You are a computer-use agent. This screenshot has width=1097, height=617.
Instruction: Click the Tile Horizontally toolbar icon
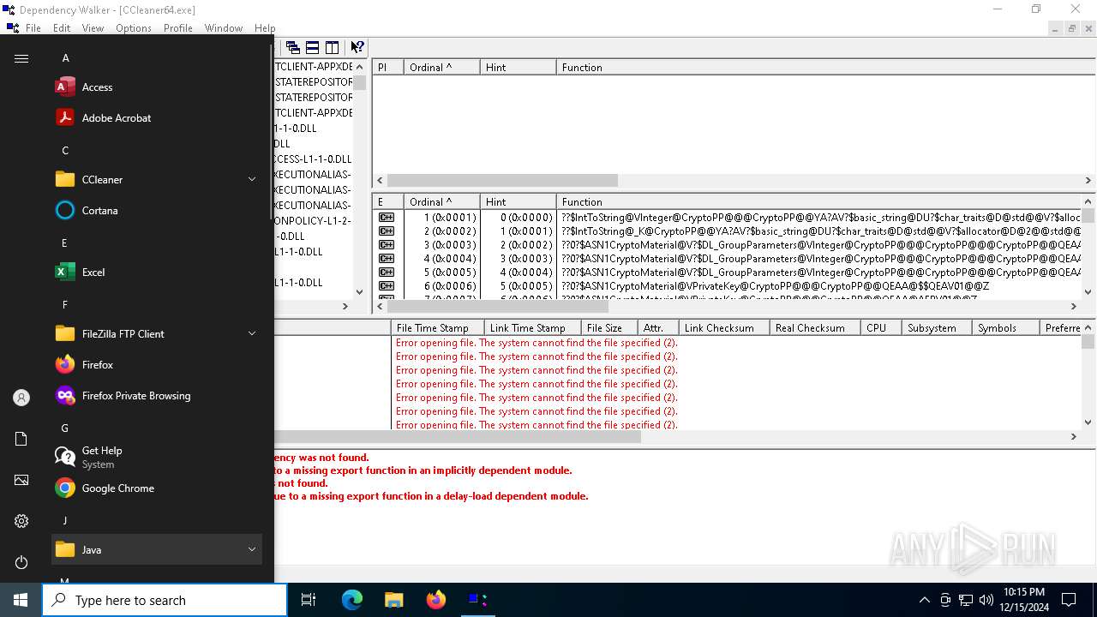pyautogui.click(x=313, y=47)
